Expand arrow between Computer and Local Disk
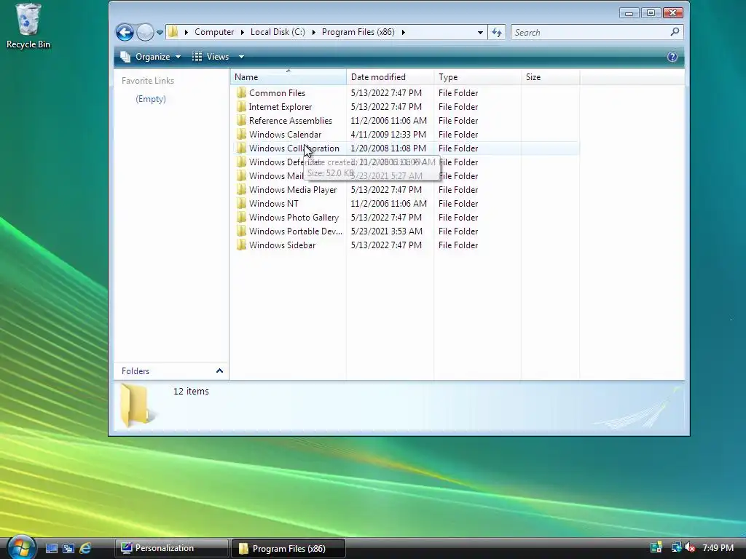This screenshot has width=746, height=559. tap(242, 32)
